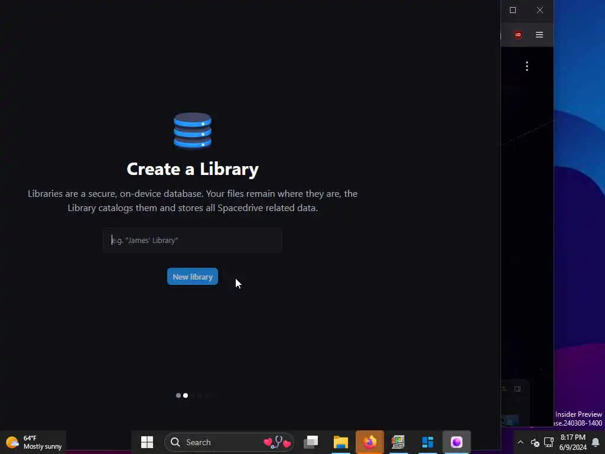The height and width of the screenshot is (454, 605).
Task: Open muted volume icon in tray
Action: tap(535, 442)
